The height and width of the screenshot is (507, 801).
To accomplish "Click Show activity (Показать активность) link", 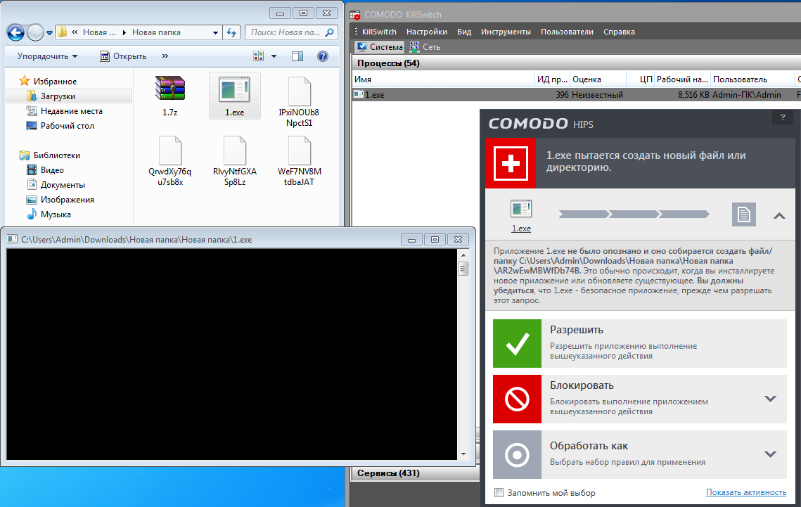I will [746, 492].
